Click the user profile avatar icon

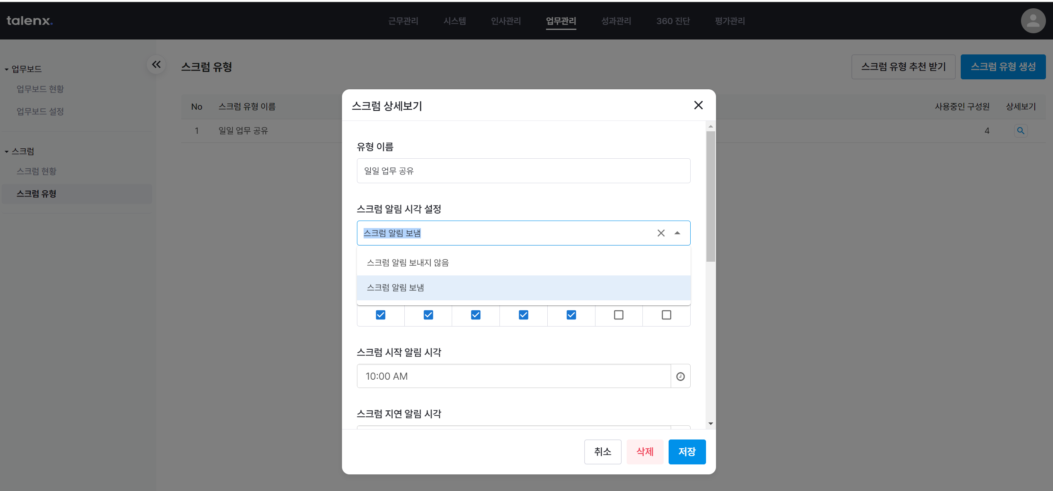pos(1033,21)
